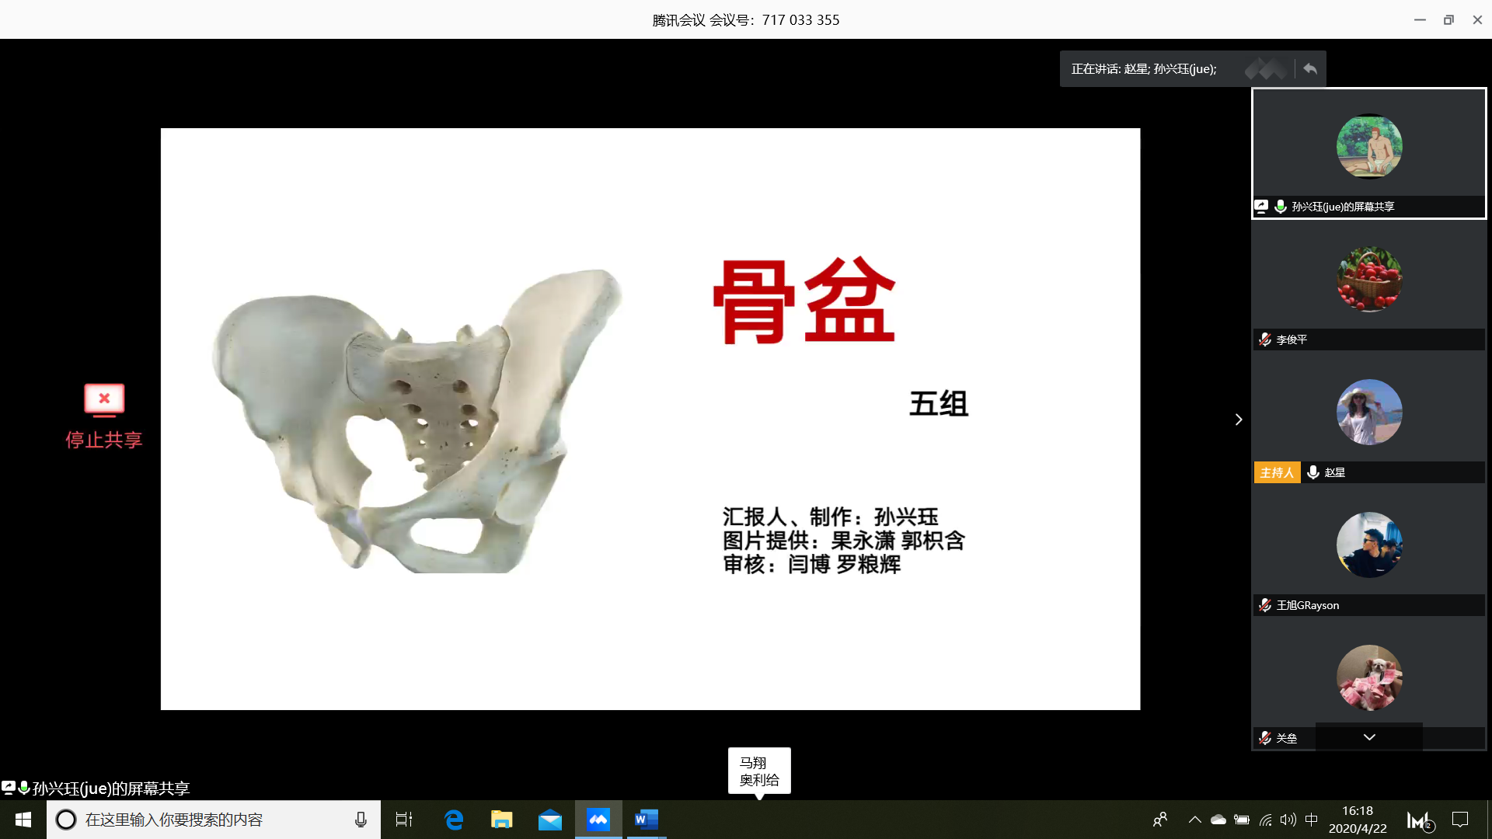Open the Tencent Meeting taskbar icon
This screenshot has height=839, width=1492.
(598, 820)
